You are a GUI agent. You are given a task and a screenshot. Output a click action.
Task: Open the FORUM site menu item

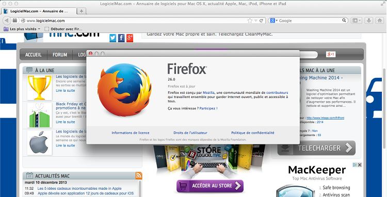60,55
